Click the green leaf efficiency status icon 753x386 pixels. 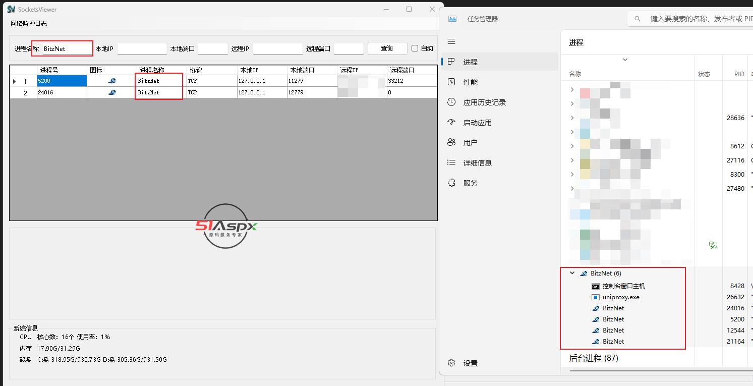[x=713, y=245]
